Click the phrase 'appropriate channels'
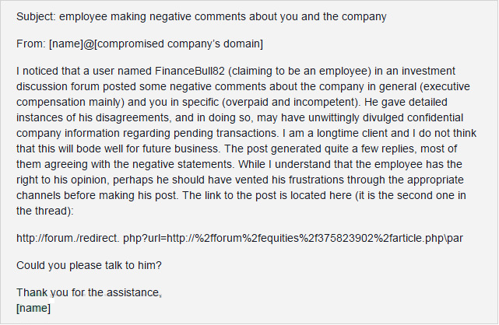This screenshot has height=325, width=499. tap(240, 187)
